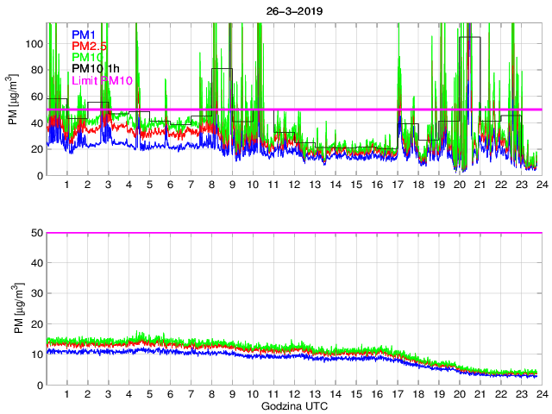Click hour 17 tick on the top x-axis

(x=397, y=185)
